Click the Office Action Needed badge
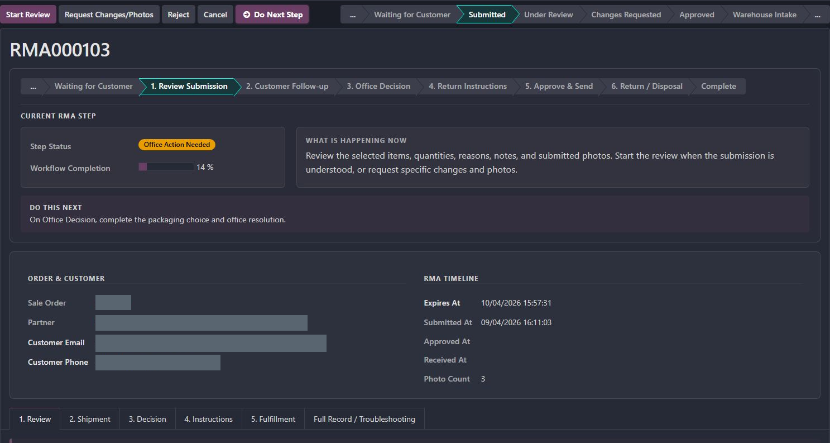 coord(177,145)
